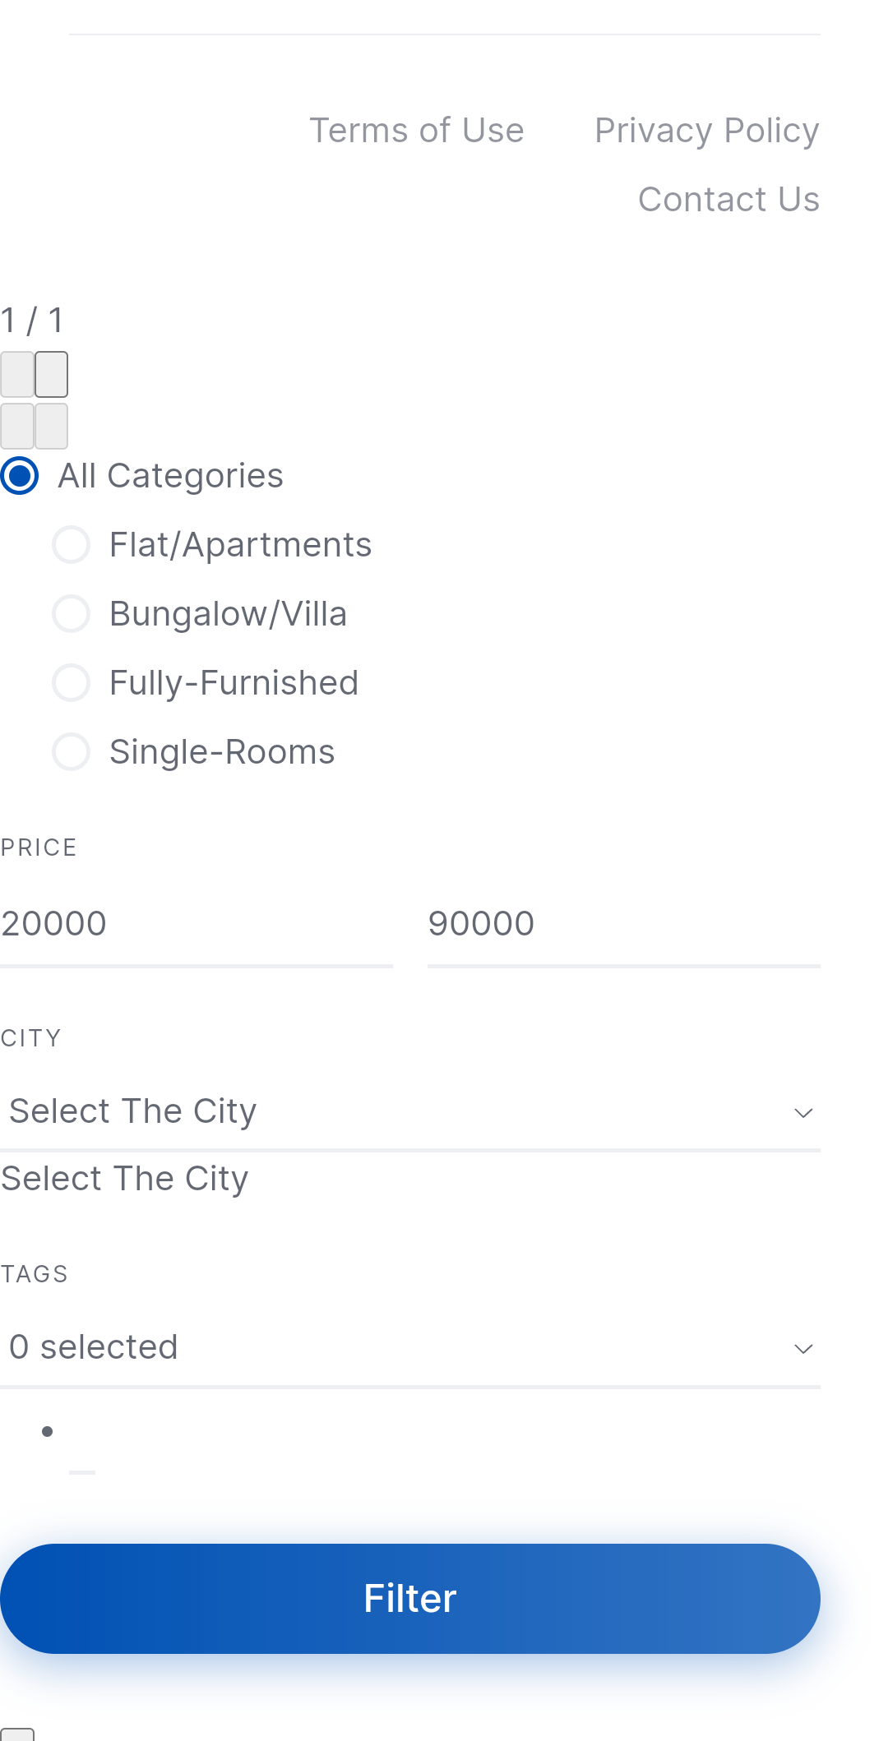Choose the Single-Rooms radio option
Image resolution: width=888 pixels, height=1741 pixels.
coord(71,751)
